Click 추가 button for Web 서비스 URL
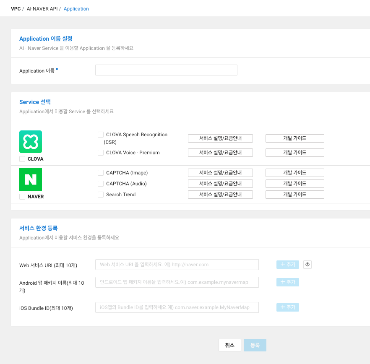 (x=288, y=265)
